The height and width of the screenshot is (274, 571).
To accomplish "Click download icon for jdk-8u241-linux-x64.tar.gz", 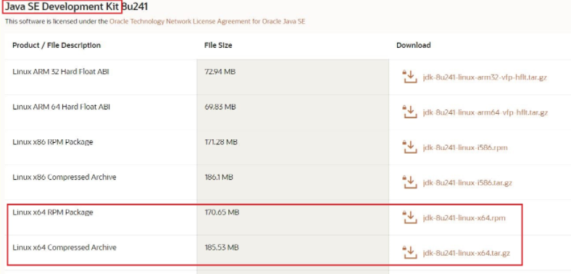I will (409, 253).
